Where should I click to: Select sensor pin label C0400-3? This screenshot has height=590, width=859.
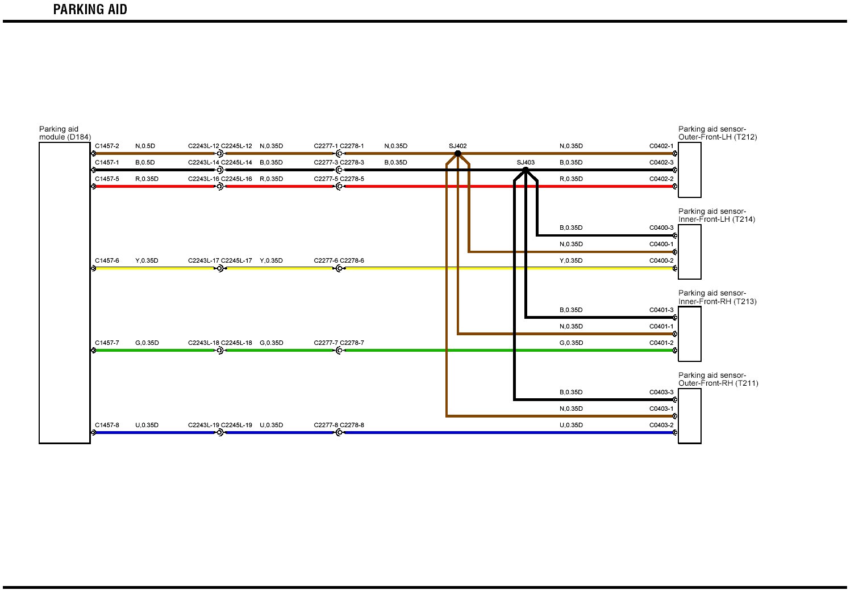661,228
